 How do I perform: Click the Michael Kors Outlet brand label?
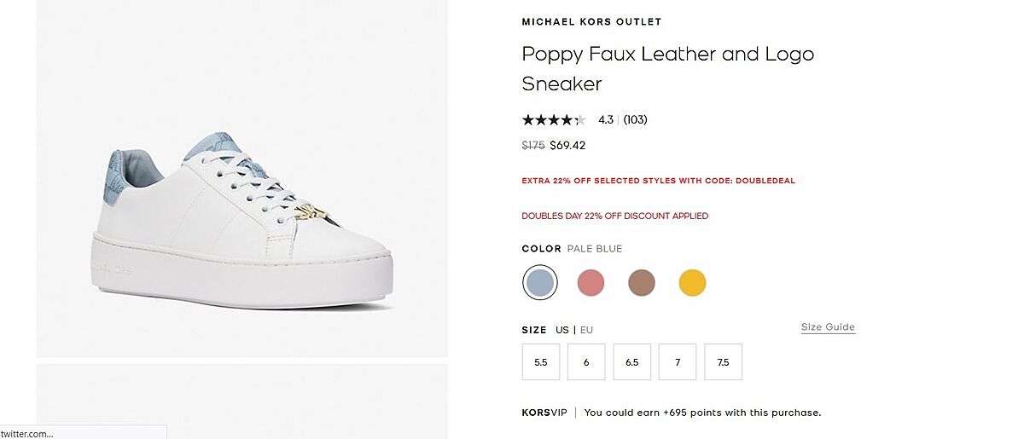point(591,22)
